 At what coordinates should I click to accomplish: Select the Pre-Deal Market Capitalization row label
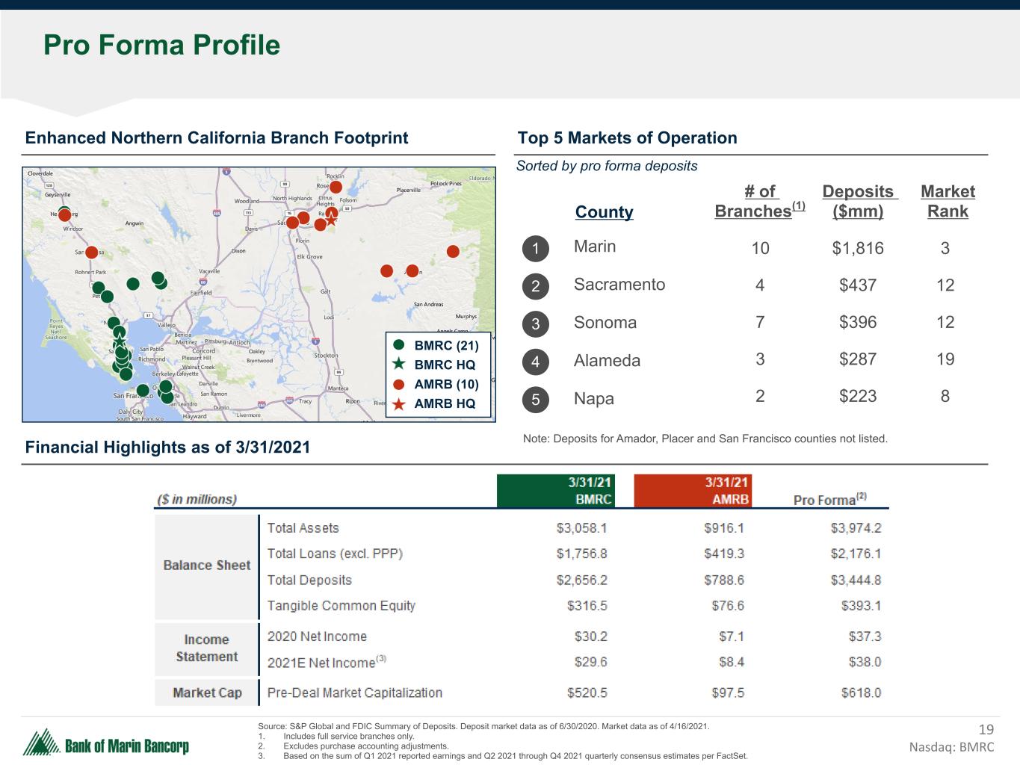[x=354, y=693]
